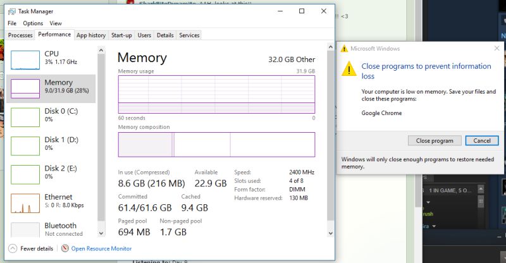Image resolution: width=506 pixels, height=263 pixels.
Task: Switch to the Processes tab
Action: (x=20, y=35)
